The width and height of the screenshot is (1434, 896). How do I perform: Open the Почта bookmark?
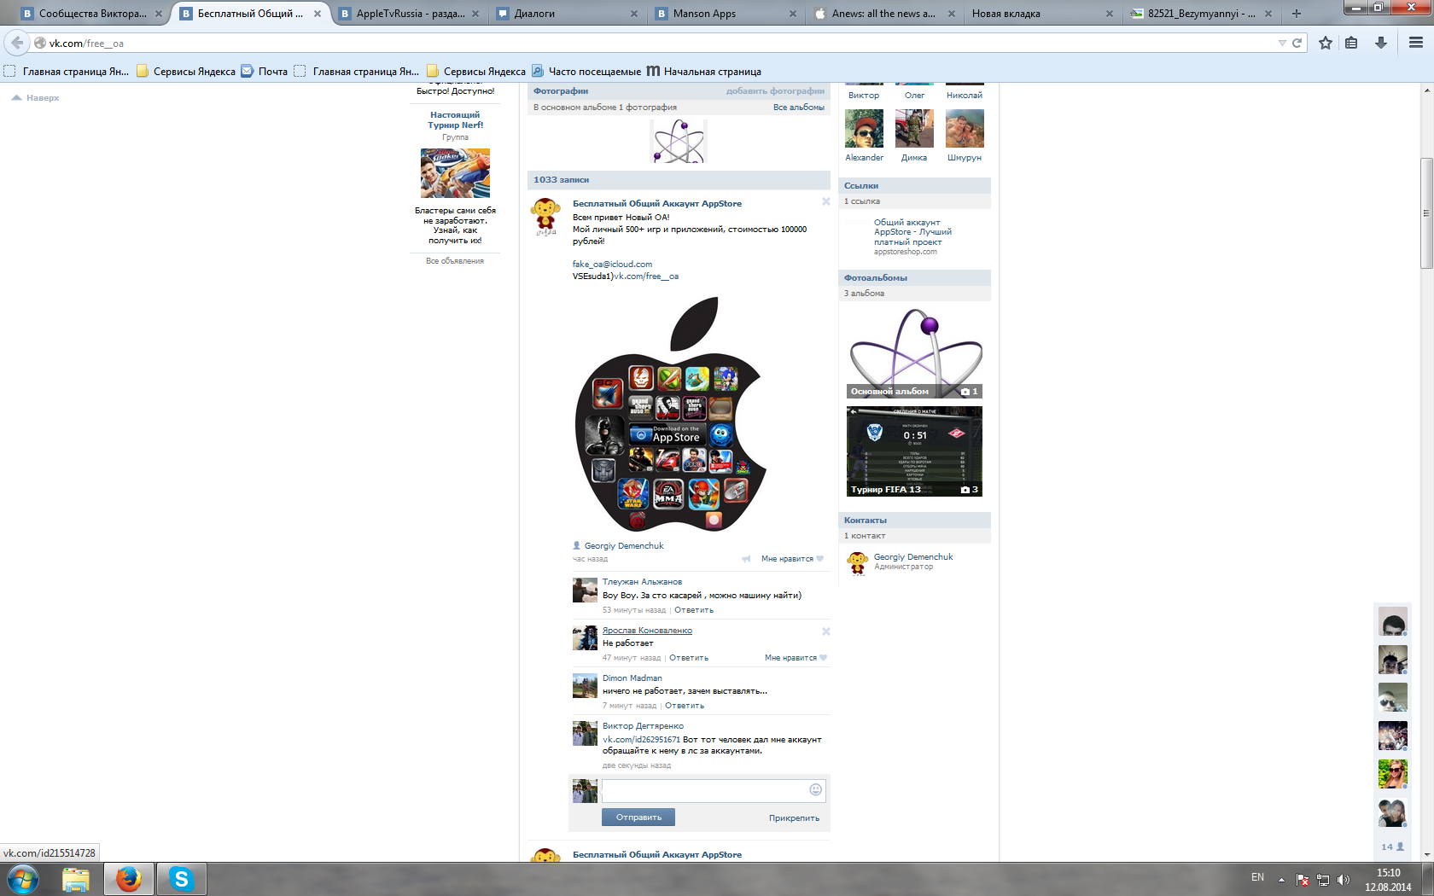(265, 72)
